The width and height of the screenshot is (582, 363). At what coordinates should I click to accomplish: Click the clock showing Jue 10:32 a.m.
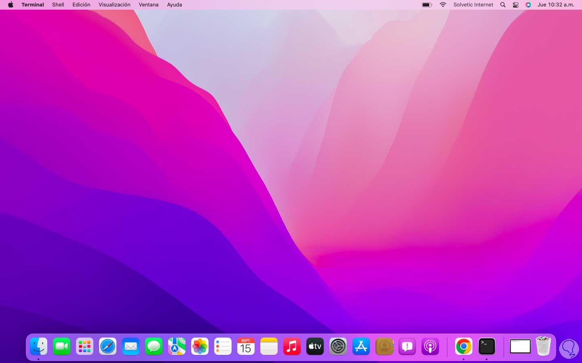pos(556,5)
